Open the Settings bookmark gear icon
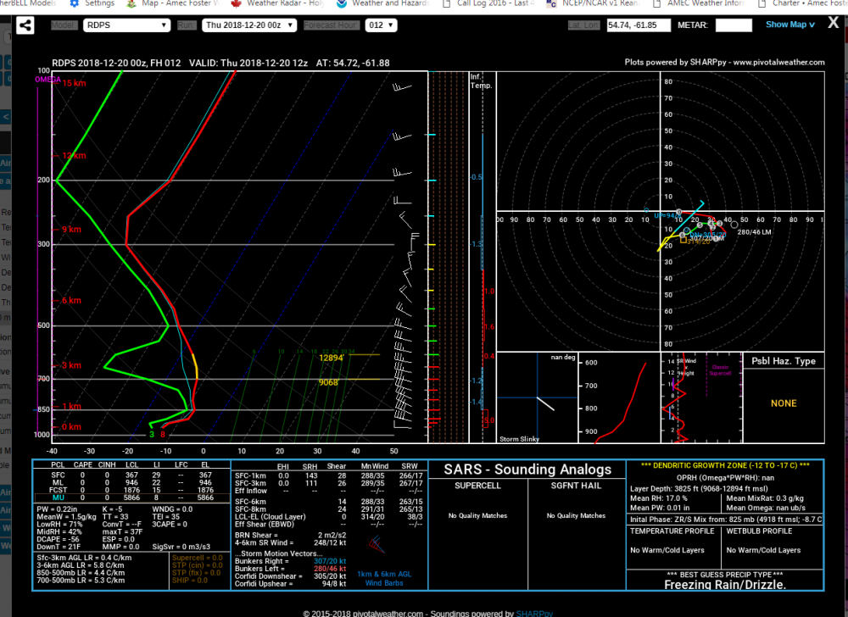Image resolution: width=848 pixels, height=617 pixels. [x=75, y=3]
